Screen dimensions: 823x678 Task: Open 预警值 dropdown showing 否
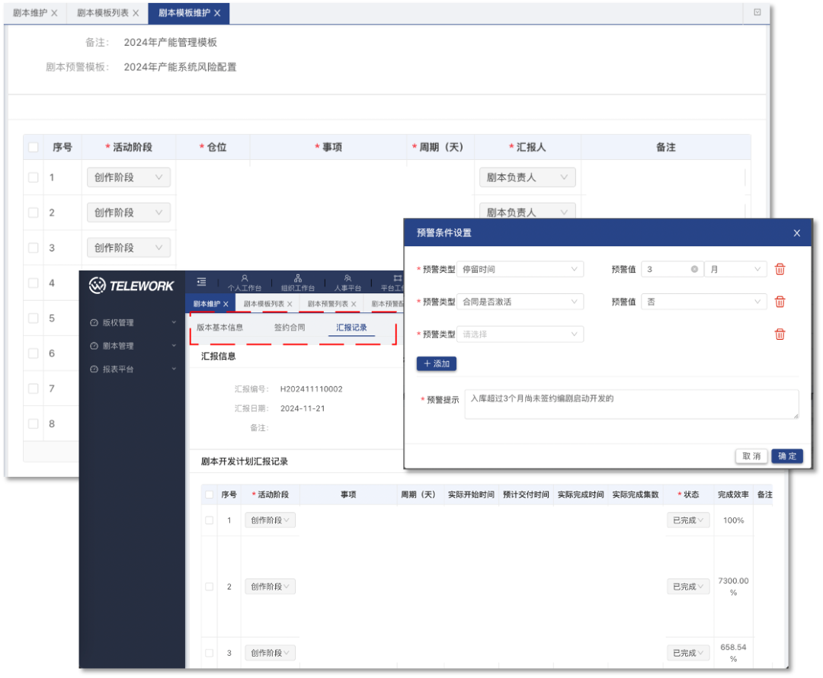click(x=704, y=302)
